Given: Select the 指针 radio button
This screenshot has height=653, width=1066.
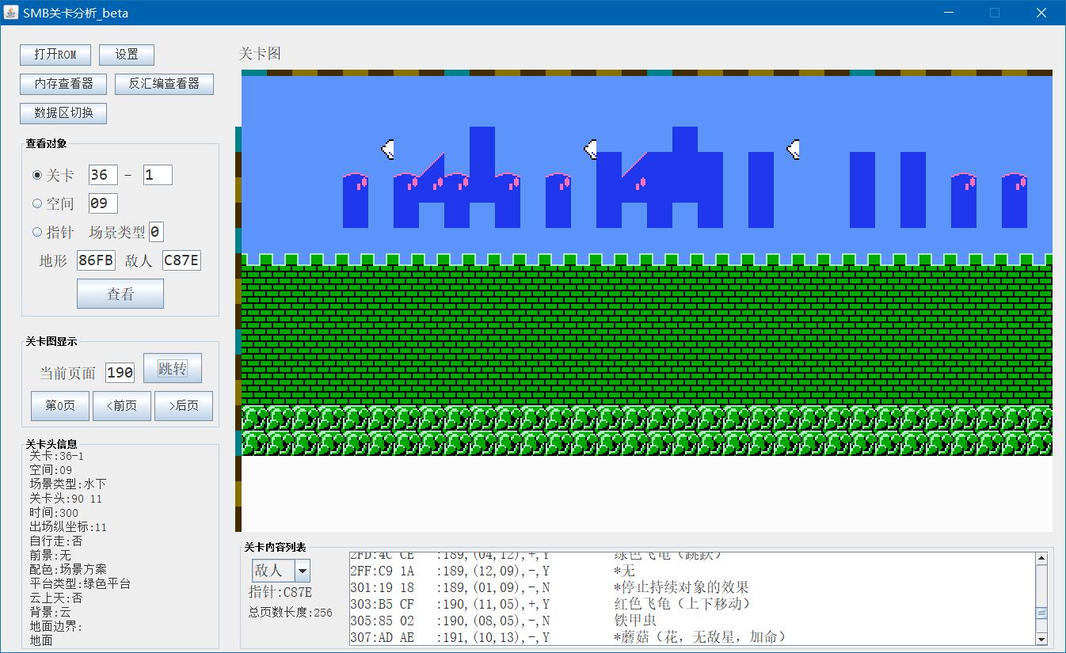Looking at the screenshot, I should (37, 232).
